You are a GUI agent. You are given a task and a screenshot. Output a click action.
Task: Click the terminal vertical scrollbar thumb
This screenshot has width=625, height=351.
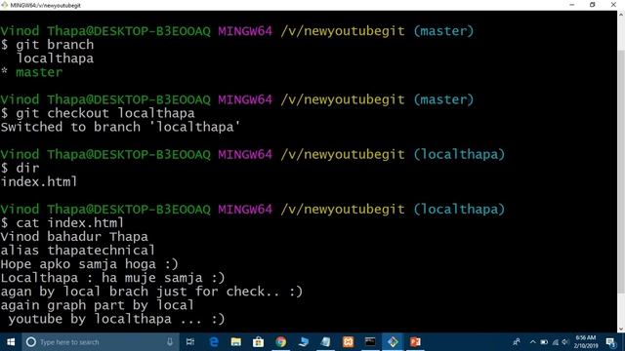click(x=621, y=172)
